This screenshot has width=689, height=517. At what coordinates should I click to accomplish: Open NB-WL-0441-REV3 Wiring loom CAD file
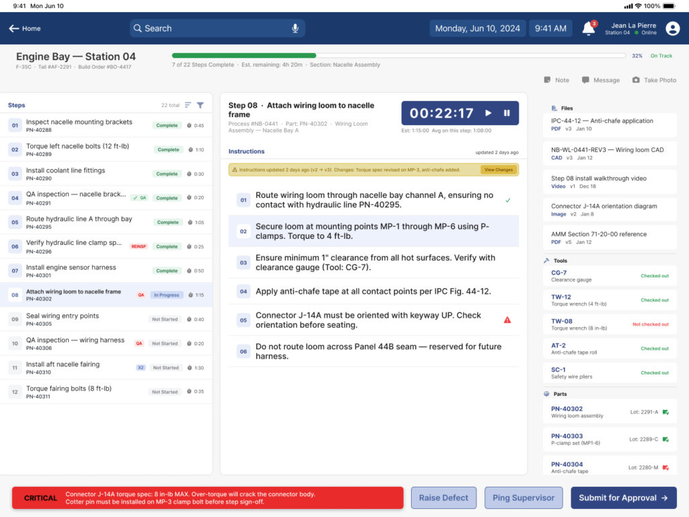click(610, 153)
